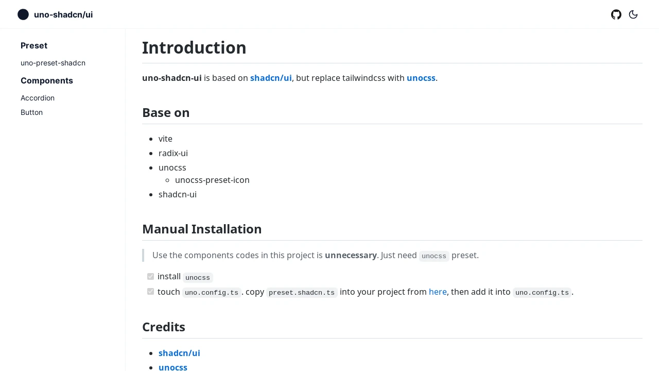659x371 pixels.
Task: Select the 'shadcn-ui' list item
Action: [178, 194]
